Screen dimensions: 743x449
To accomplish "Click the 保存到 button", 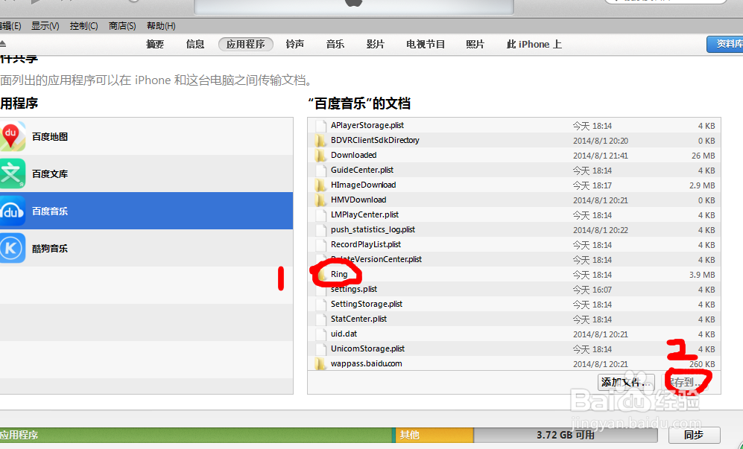I will pyautogui.click(x=686, y=382).
